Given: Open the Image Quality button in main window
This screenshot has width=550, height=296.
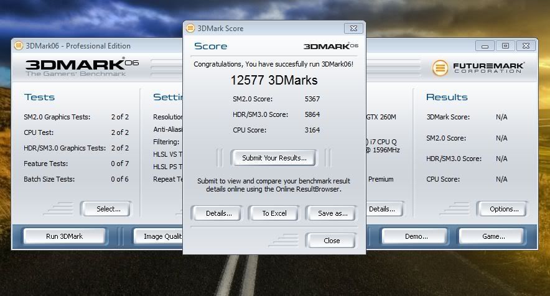Looking at the screenshot, I should click(x=158, y=236).
